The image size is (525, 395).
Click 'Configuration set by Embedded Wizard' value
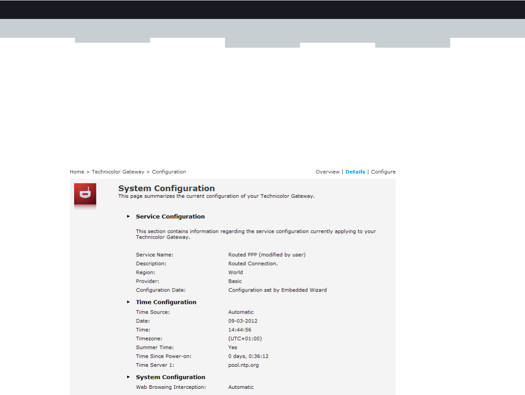click(277, 290)
